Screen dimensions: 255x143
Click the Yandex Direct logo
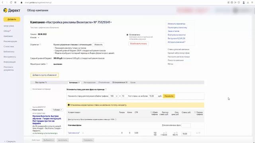(12, 10)
